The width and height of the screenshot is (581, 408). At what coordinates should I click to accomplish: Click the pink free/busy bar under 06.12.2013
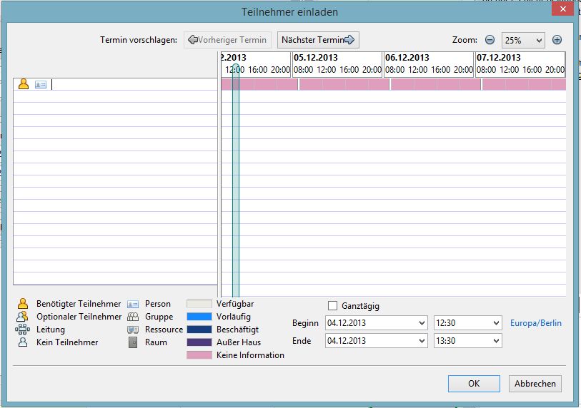(x=429, y=84)
